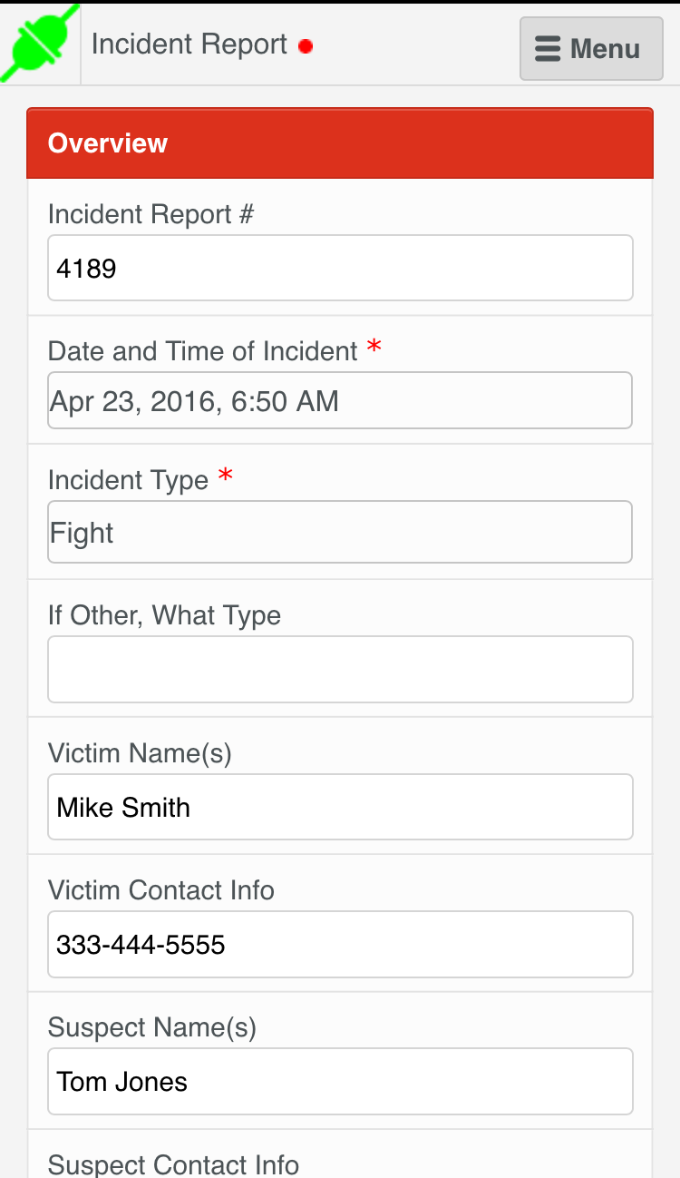This screenshot has height=1178, width=680.
Task: Click the red status dot beside Incident Report
Action: coord(306,46)
